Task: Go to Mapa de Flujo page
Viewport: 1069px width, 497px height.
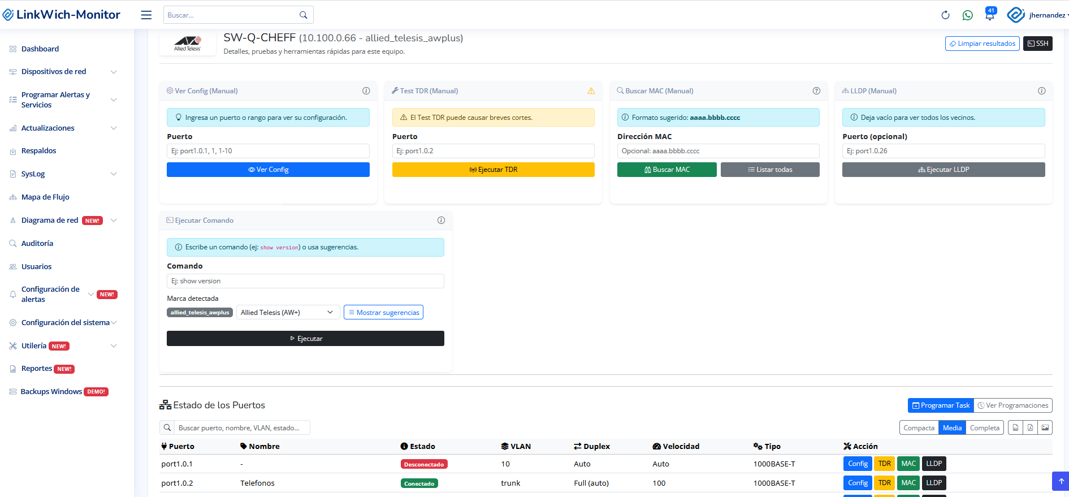Action: [45, 197]
